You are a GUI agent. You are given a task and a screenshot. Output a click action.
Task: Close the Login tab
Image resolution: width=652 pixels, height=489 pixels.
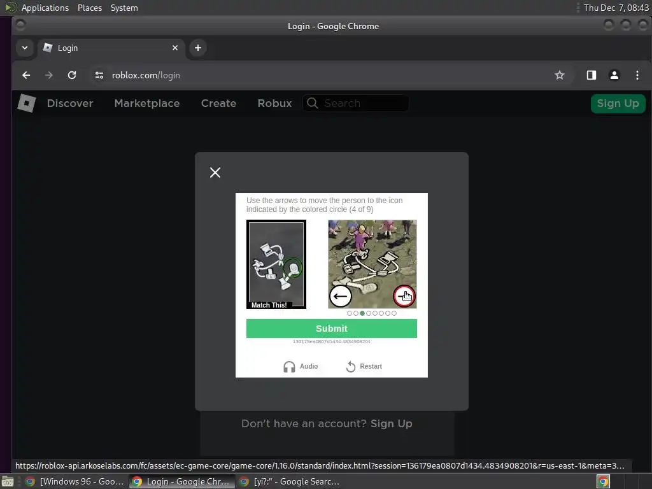click(175, 48)
